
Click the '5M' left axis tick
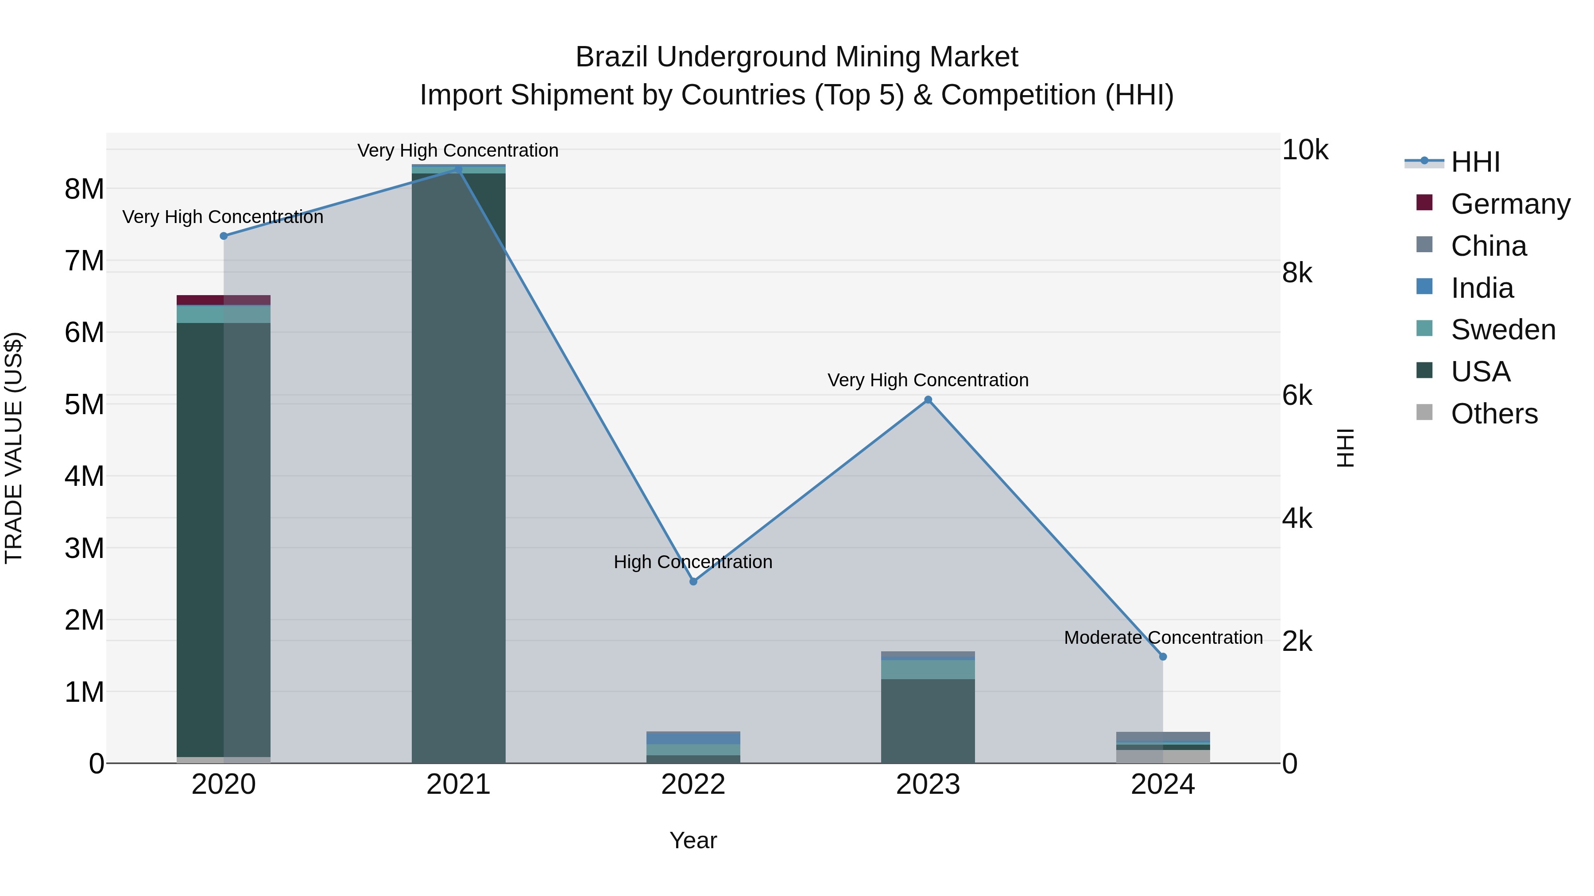click(x=84, y=404)
